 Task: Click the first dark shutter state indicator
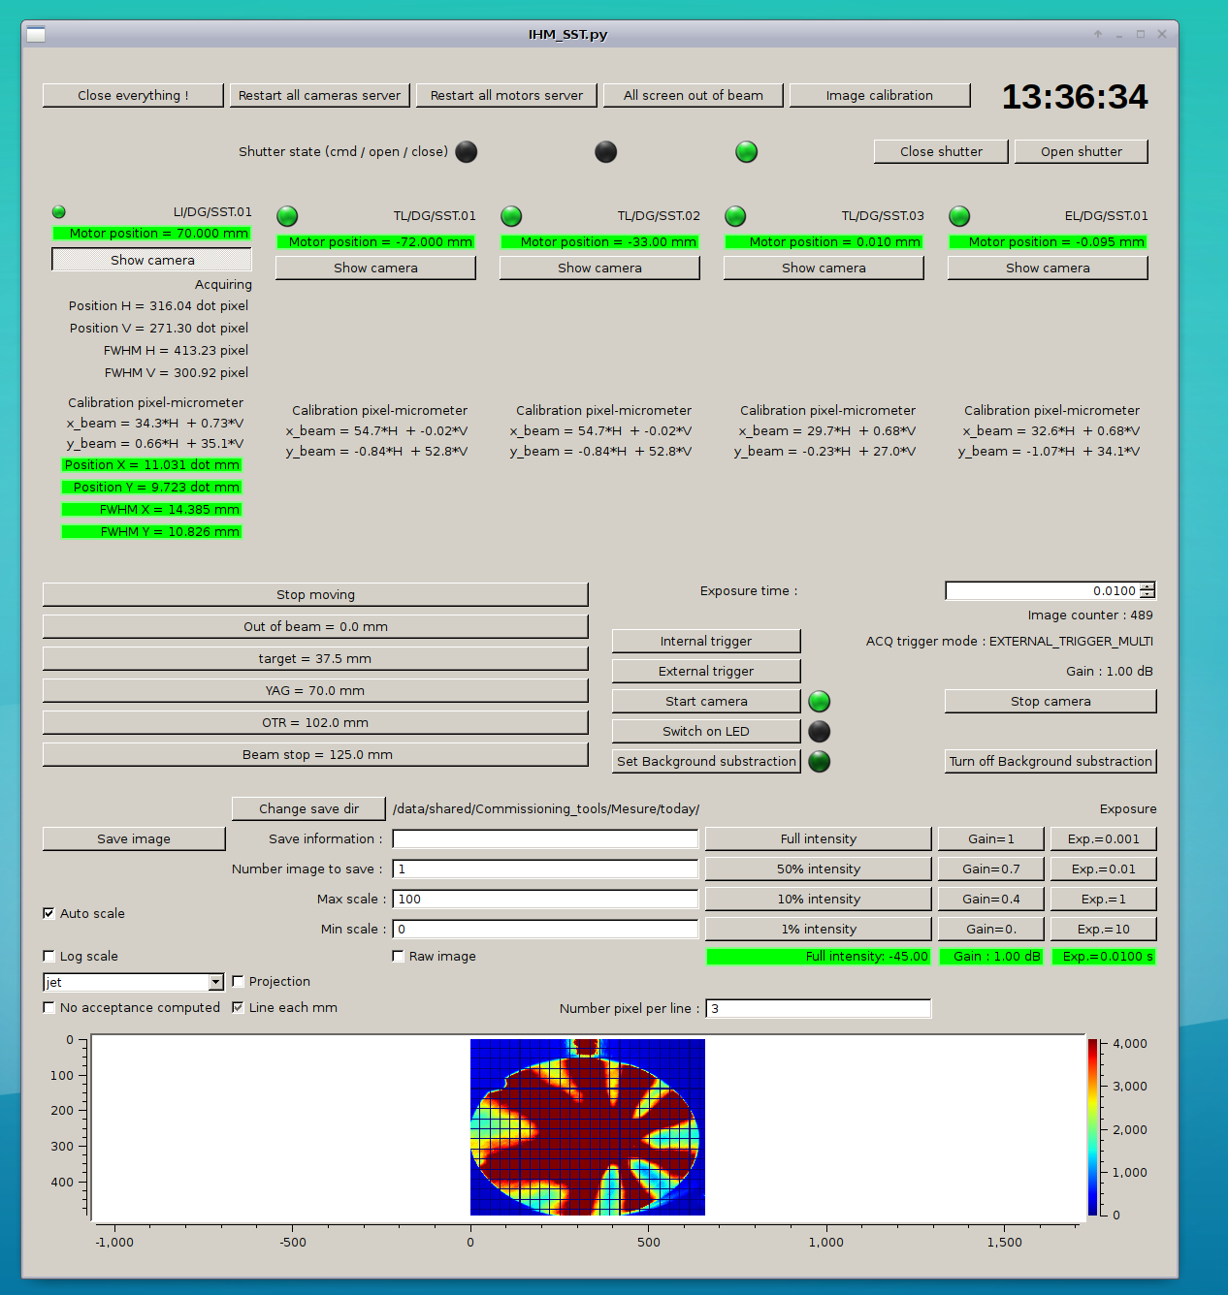tap(467, 152)
